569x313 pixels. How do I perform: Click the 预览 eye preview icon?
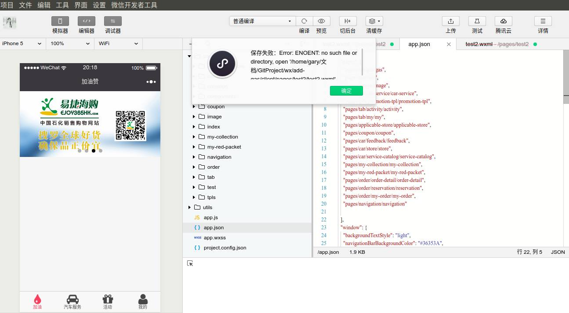point(322,21)
